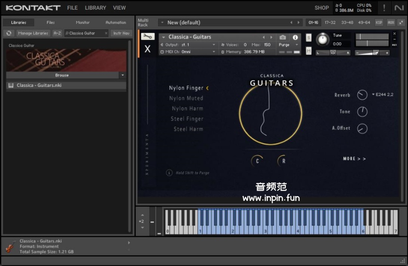Click the C round button below guitar
Image resolution: width=408 pixels, height=266 pixels.
[257, 161]
